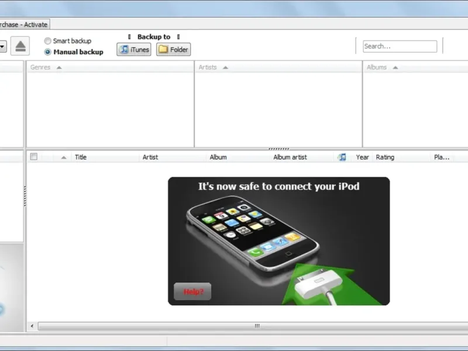Sort tracks by Rating column
This screenshot has width=468, height=351.
click(401, 157)
